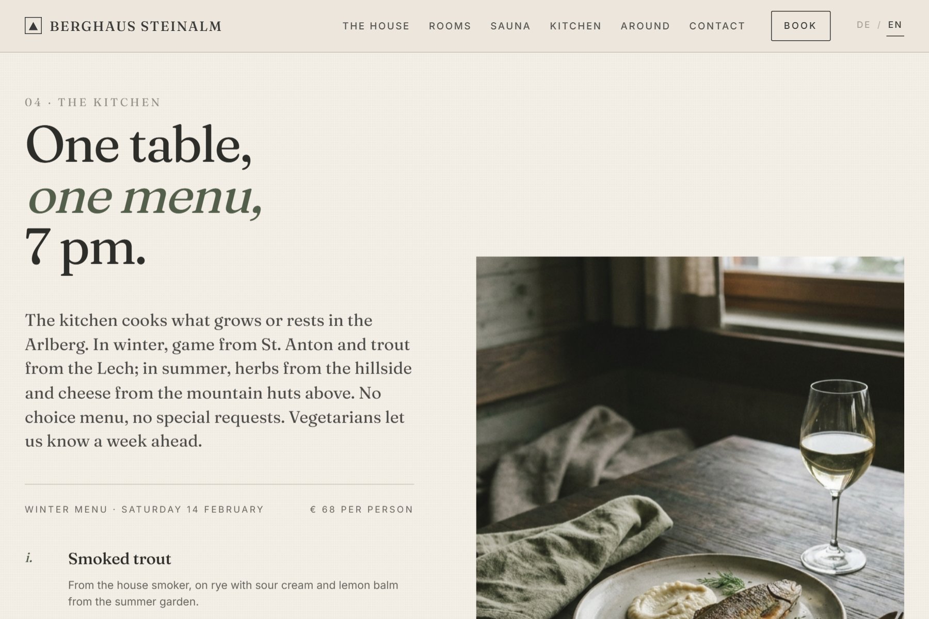Click the kitchen intro paragraph text
Viewport: 929px width, 619px height.
pos(218,381)
